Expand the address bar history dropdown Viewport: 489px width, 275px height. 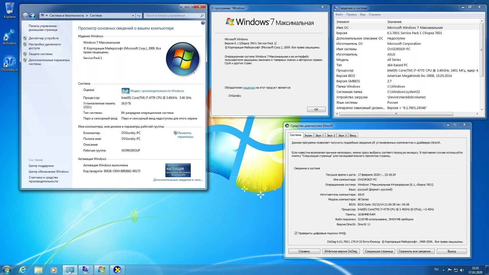point(133,16)
